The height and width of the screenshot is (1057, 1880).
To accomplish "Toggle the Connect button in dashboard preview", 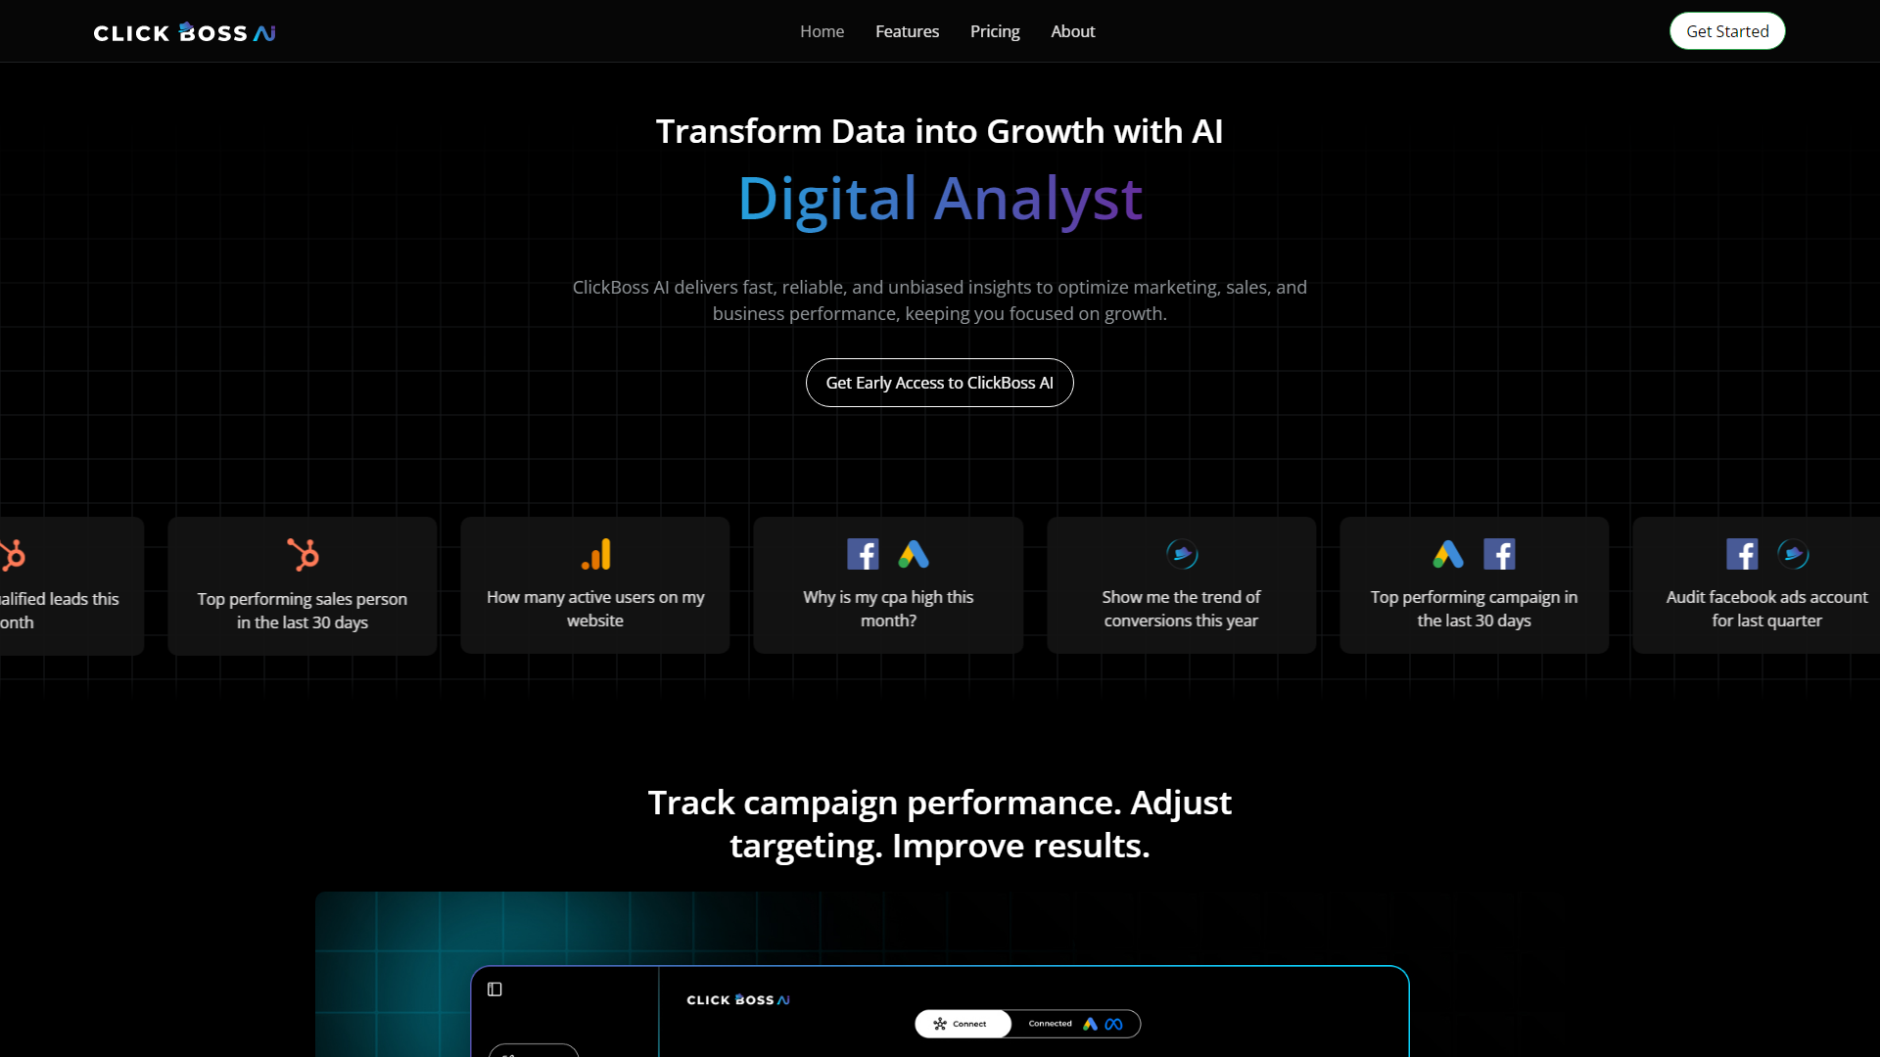I will (962, 1024).
